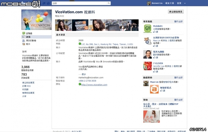Open Kerwei Liu's profile avatar
This screenshot has width=208, height=132.
(149, 3)
